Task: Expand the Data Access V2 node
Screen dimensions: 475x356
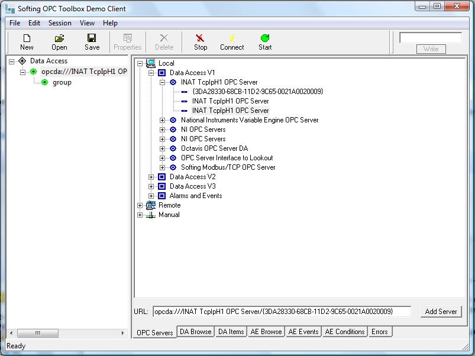Action: tap(151, 177)
